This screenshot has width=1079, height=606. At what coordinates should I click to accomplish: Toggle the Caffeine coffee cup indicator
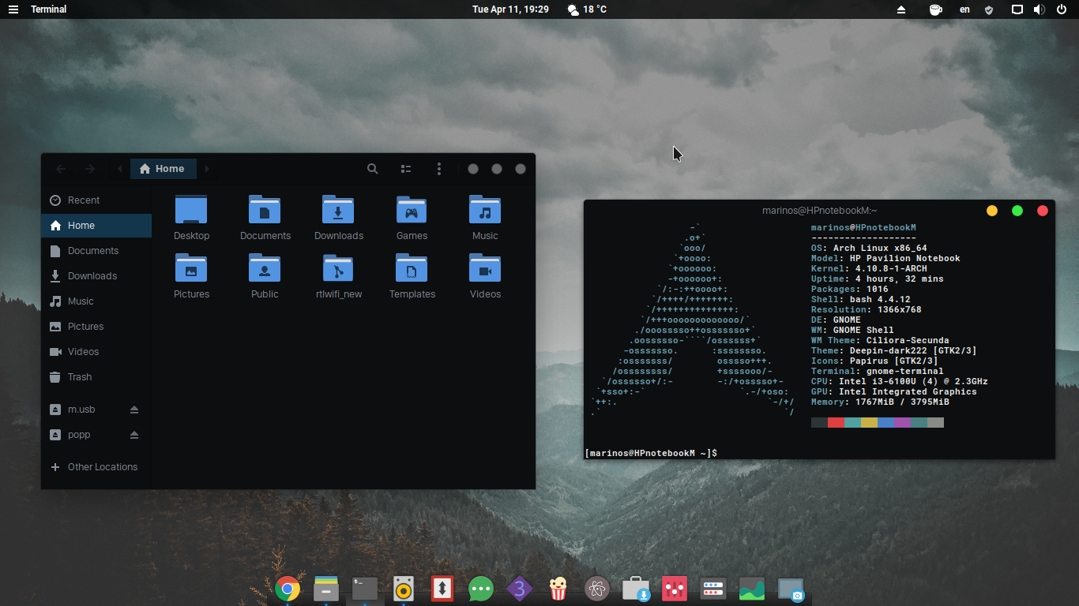click(x=935, y=9)
